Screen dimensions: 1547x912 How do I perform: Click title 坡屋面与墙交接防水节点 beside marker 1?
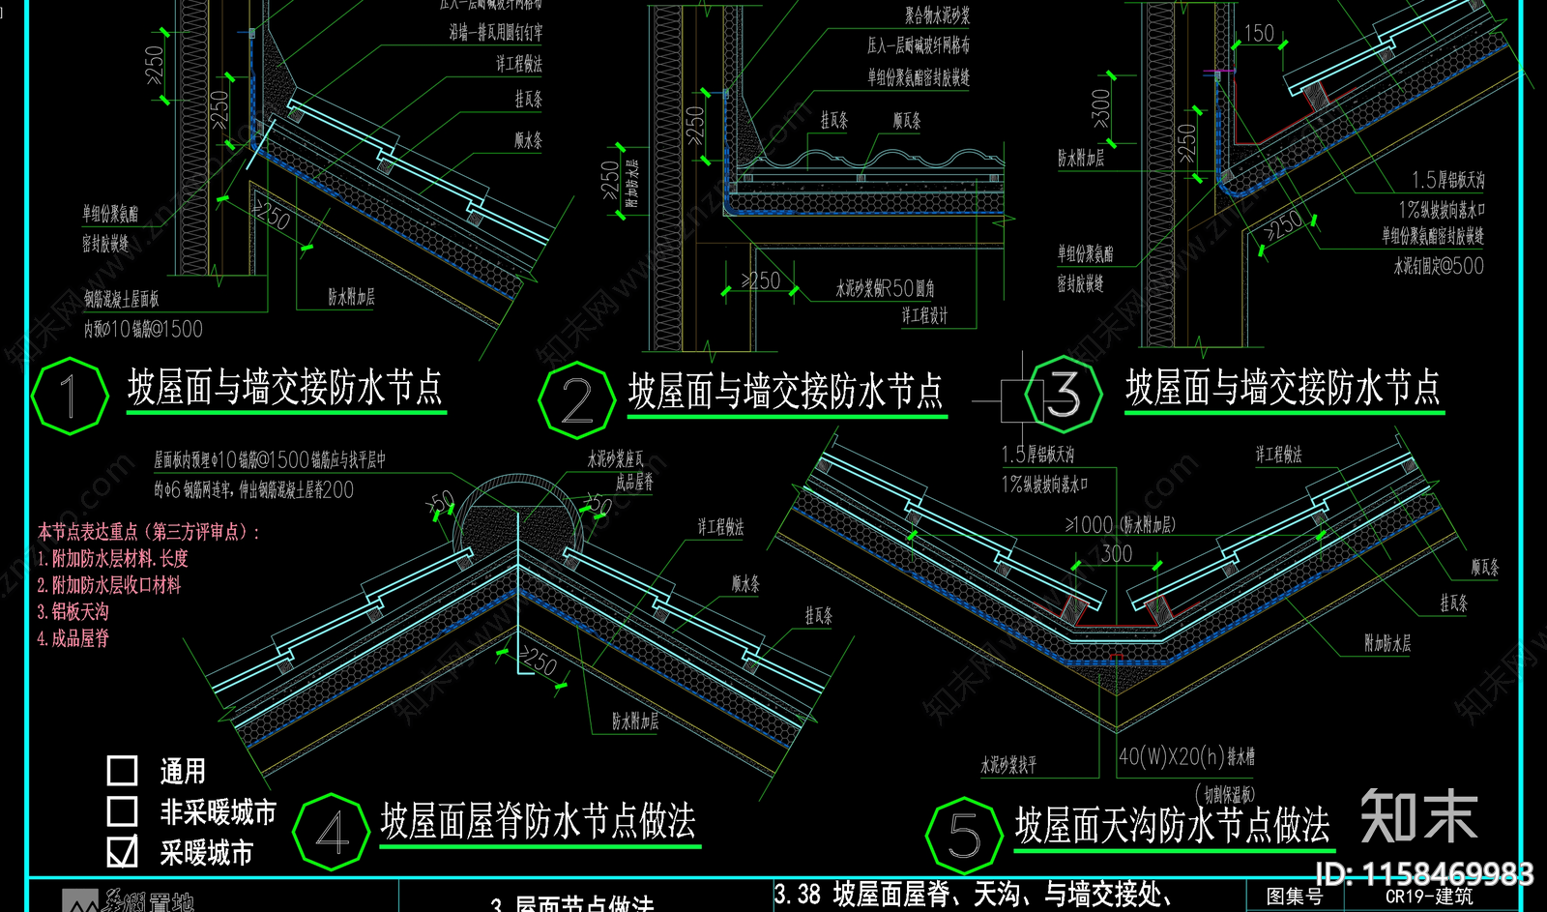(x=285, y=389)
